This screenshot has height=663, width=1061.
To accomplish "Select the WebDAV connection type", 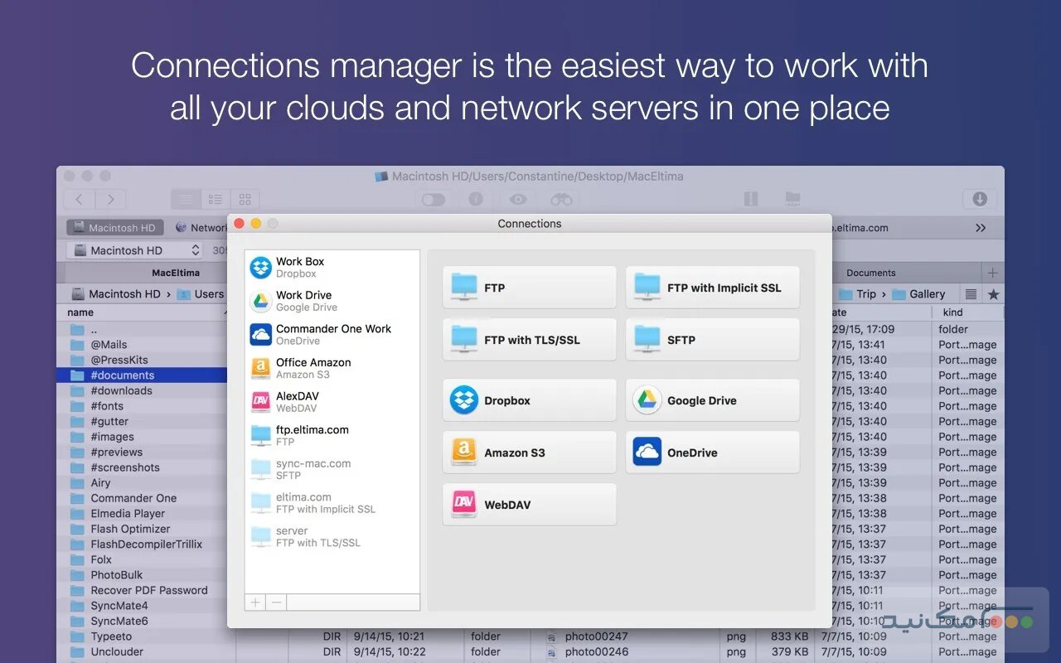I will (529, 505).
